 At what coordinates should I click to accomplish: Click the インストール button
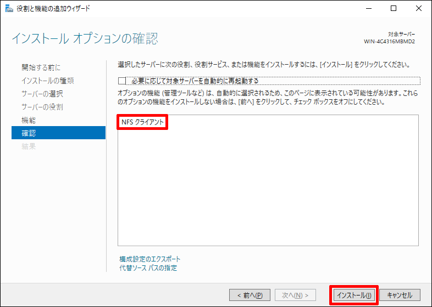pyautogui.click(x=354, y=295)
